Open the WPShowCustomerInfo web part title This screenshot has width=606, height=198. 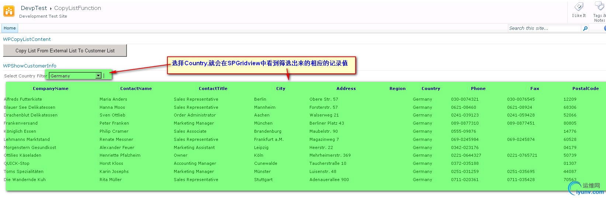30,66
